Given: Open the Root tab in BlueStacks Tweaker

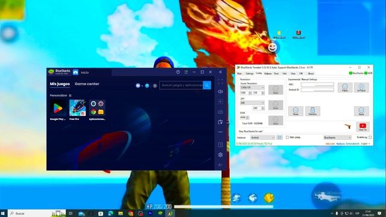Looking at the screenshot, I should click(276, 74).
